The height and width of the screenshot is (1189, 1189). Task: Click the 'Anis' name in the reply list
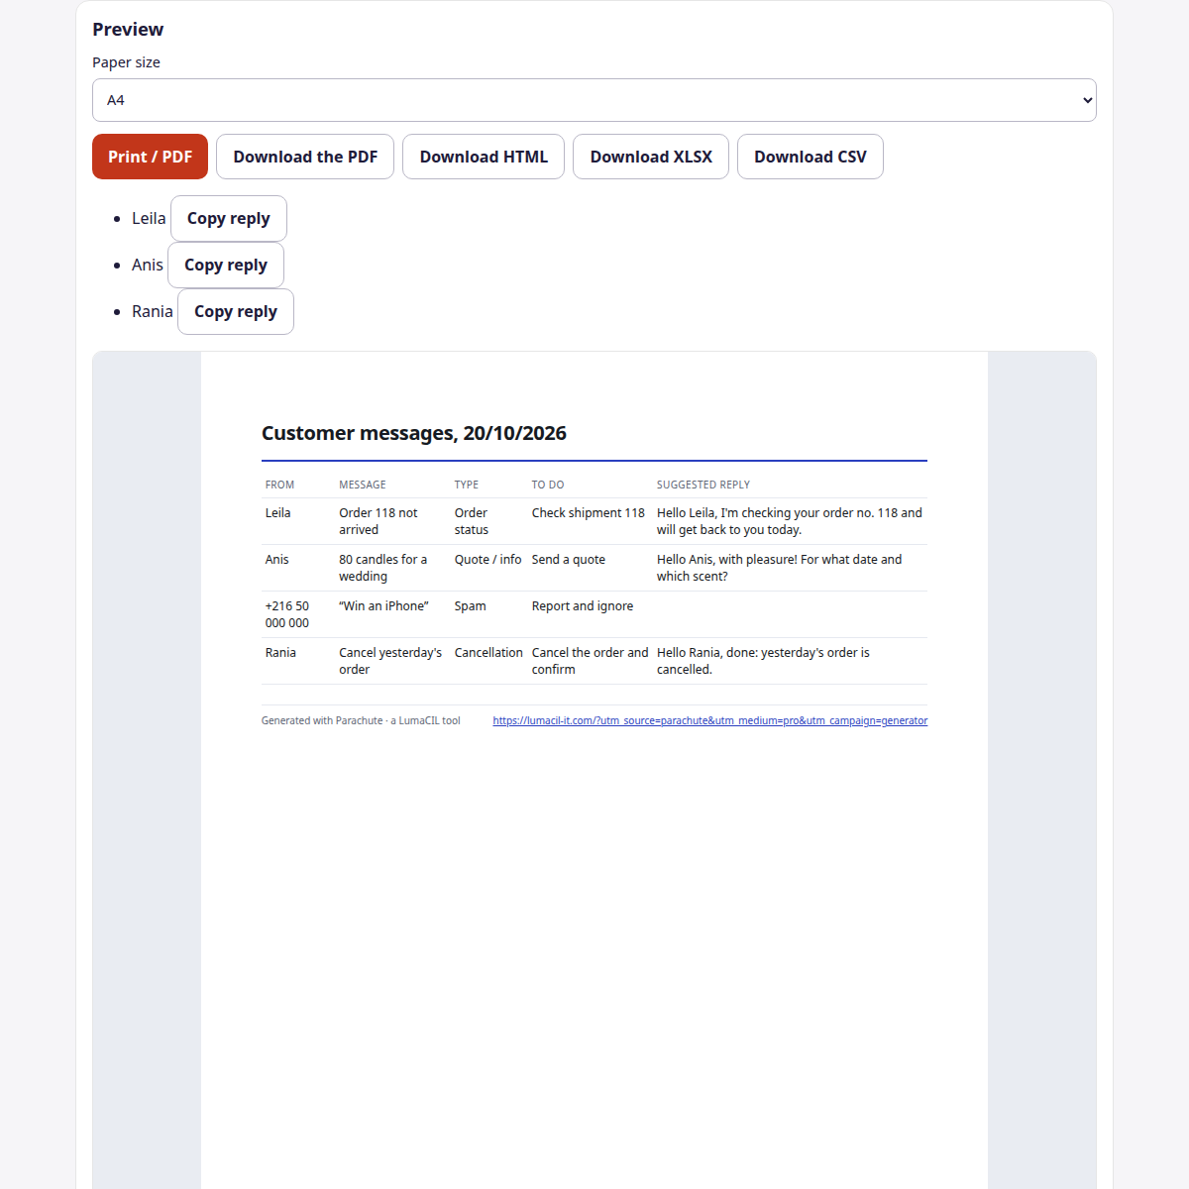click(148, 265)
